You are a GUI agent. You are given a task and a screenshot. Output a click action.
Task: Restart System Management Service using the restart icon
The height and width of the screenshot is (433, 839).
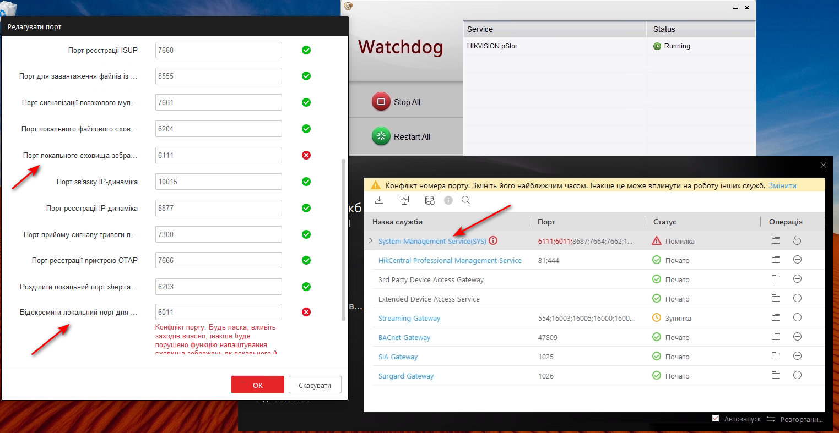[x=797, y=241]
